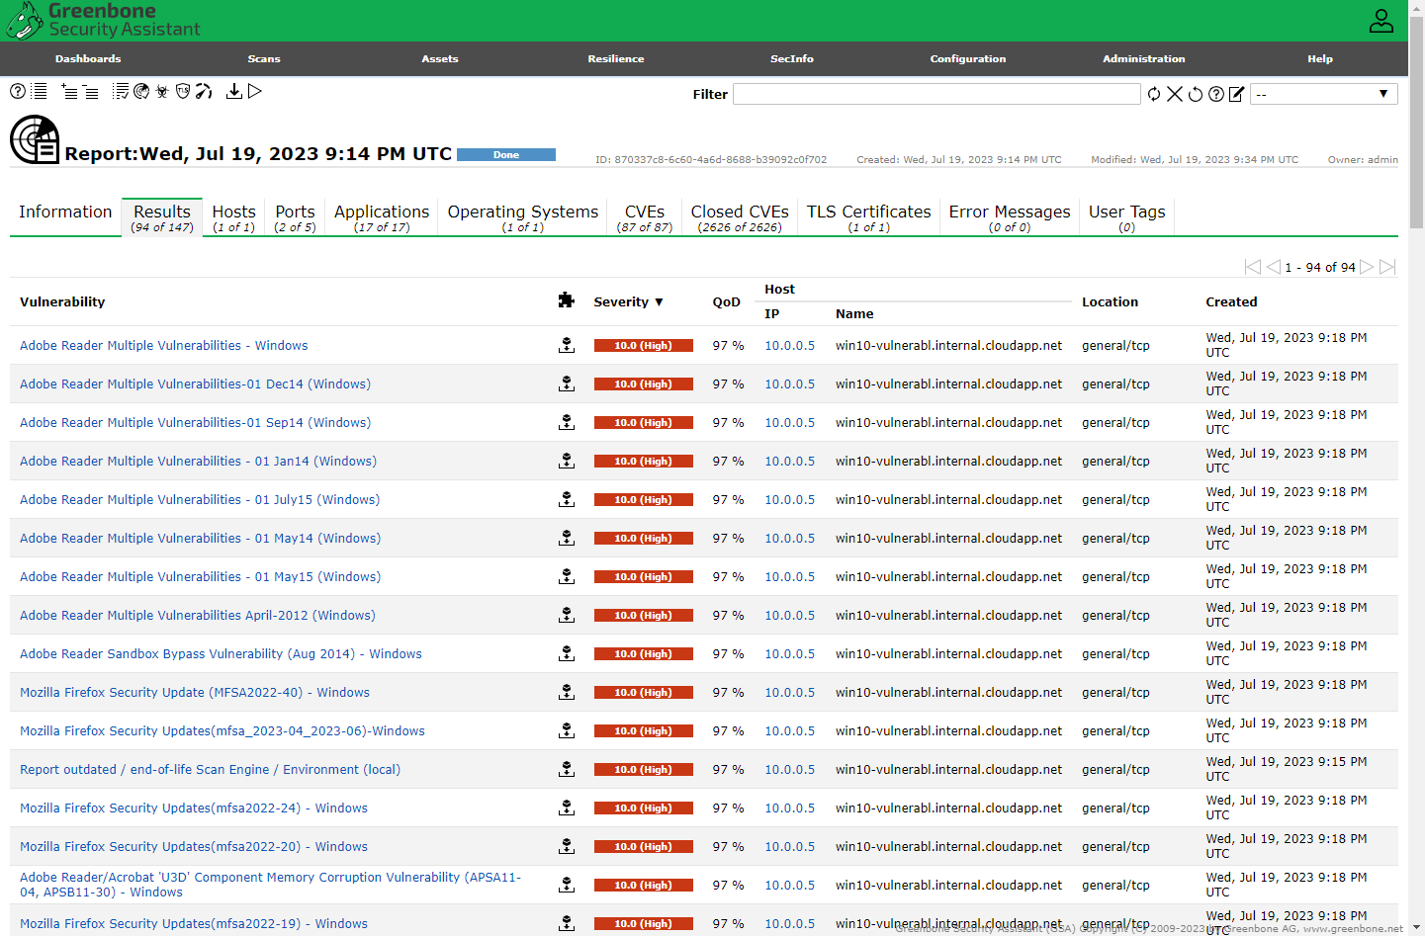This screenshot has width=1425, height=936.
Task: Open the Administration menu
Action: point(1144,58)
